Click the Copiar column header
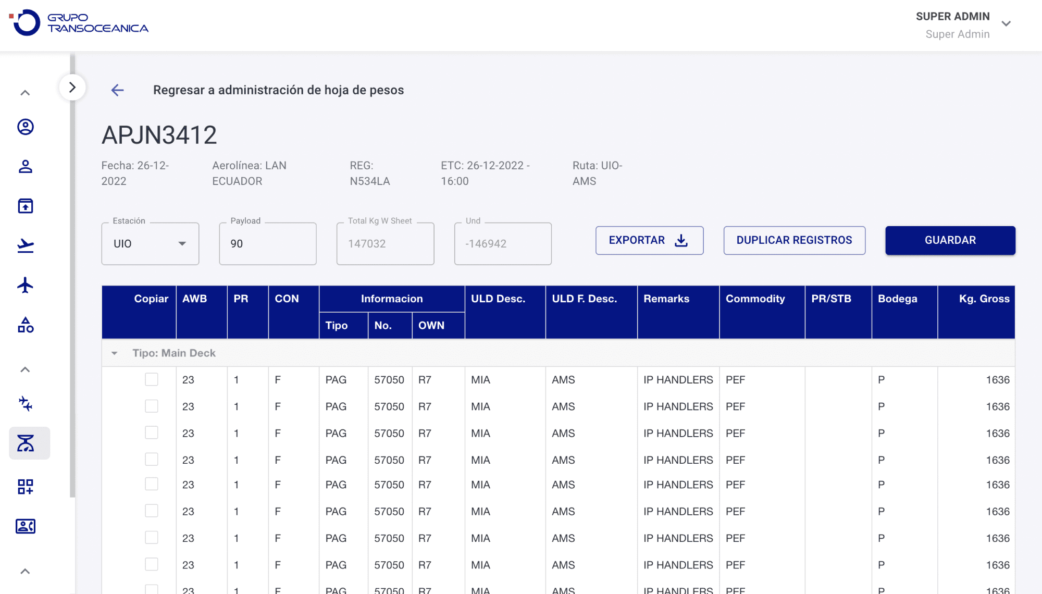 (x=139, y=312)
